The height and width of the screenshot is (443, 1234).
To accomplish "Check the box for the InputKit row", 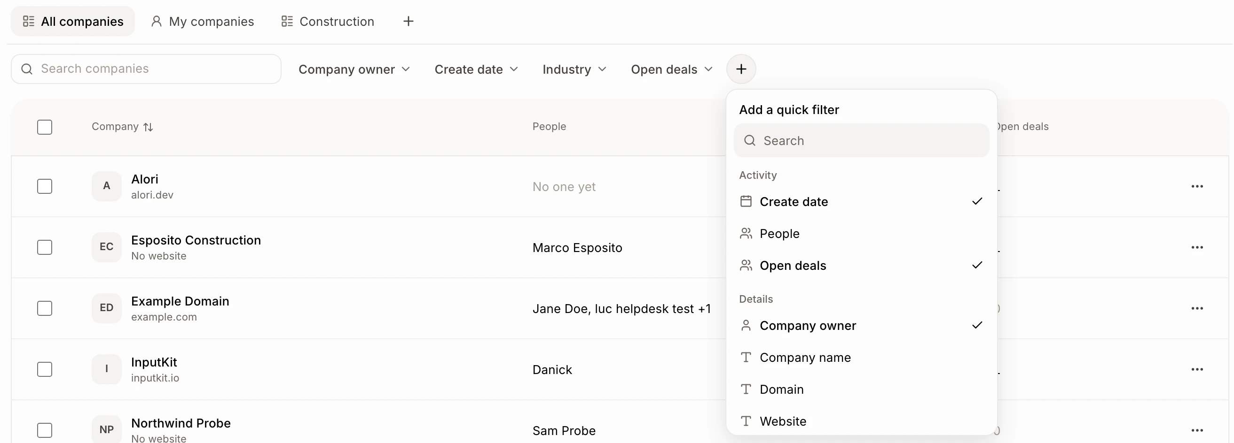I will point(45,369).
